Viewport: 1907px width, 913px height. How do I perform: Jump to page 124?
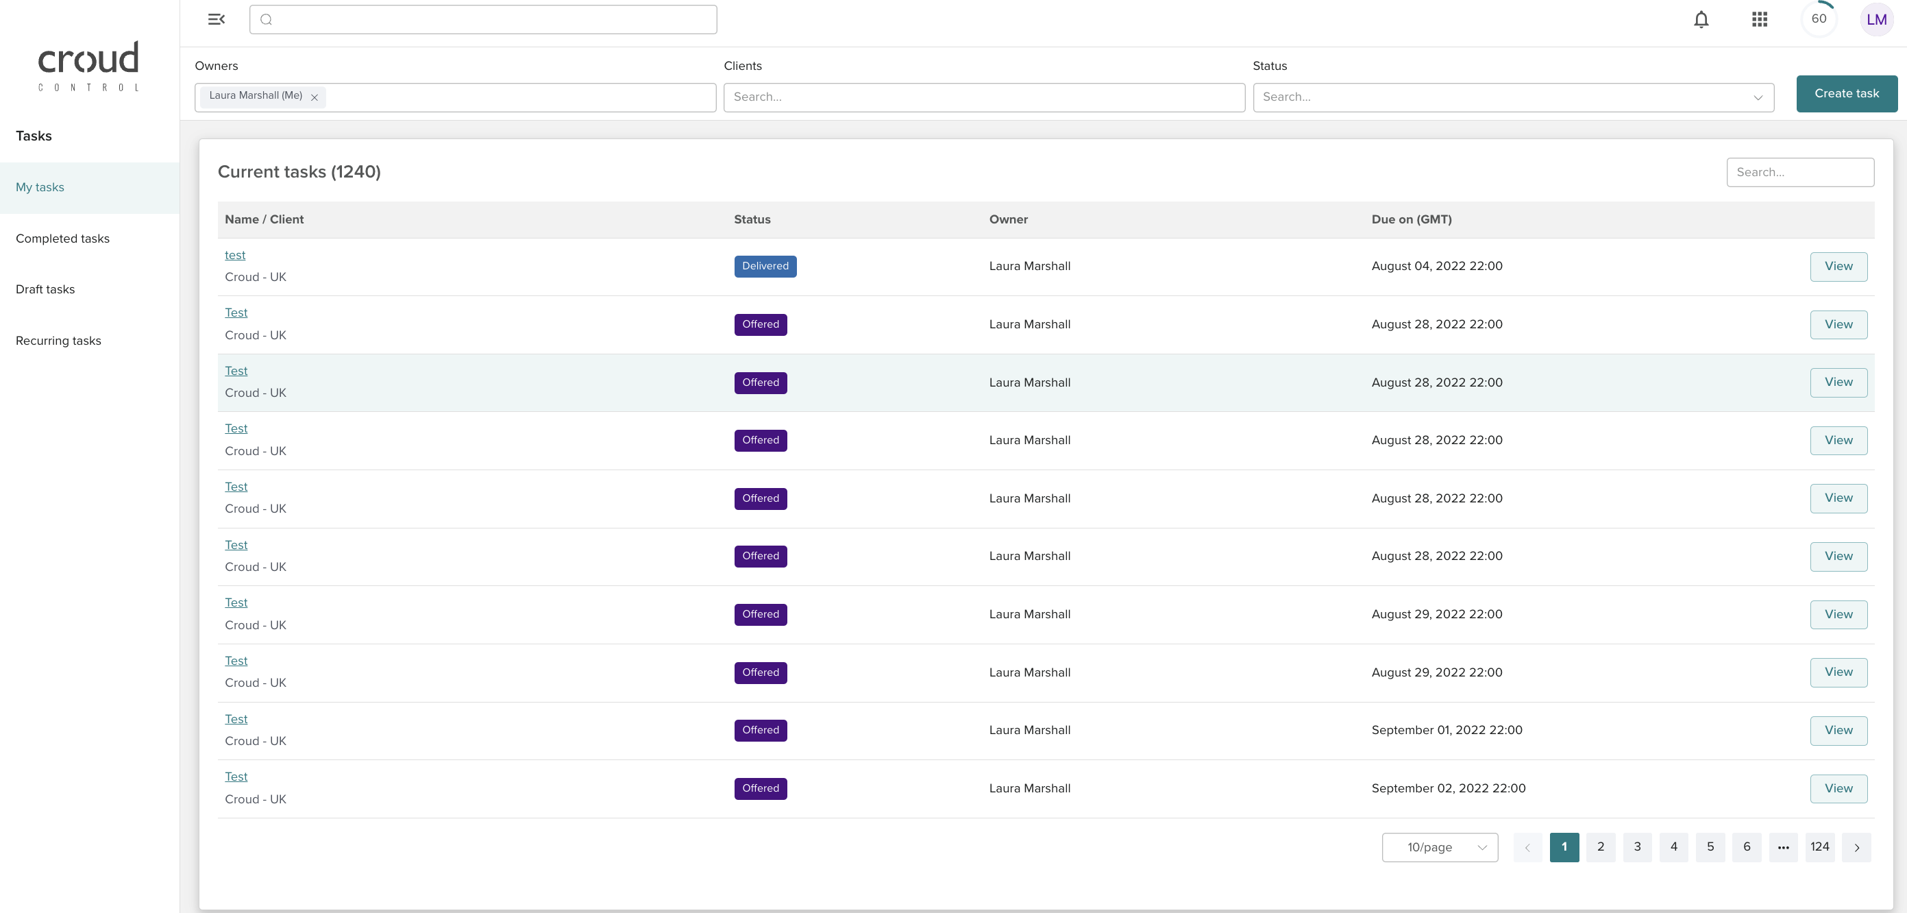pos(1819,847)
